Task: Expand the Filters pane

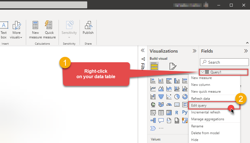Action: [143, 51]
